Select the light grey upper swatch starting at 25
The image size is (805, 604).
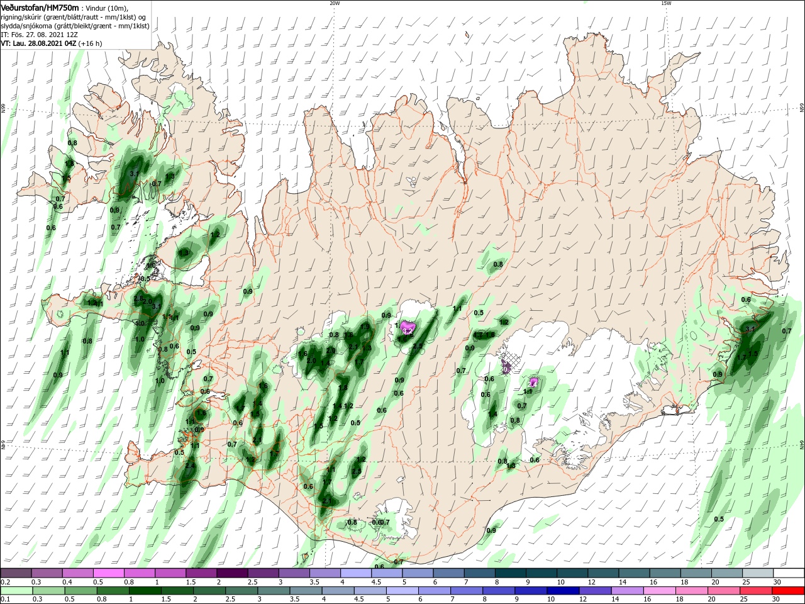(757, 573)
